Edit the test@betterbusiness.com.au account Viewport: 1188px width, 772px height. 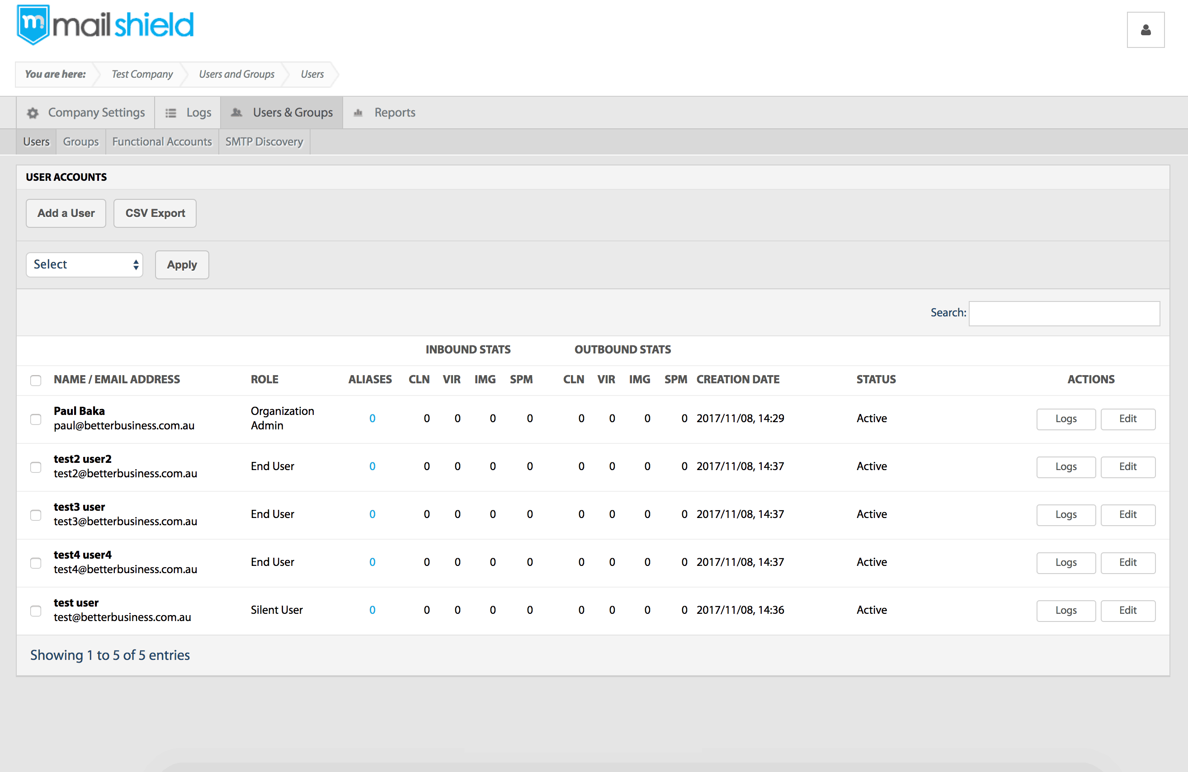1127,611
